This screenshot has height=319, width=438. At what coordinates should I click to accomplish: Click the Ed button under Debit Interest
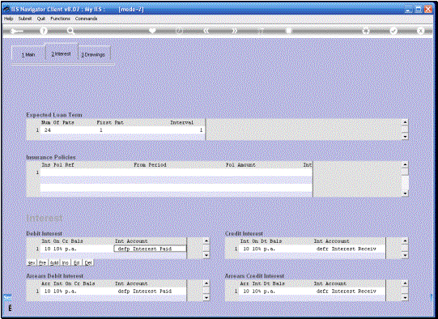click(x=77, y=262)
